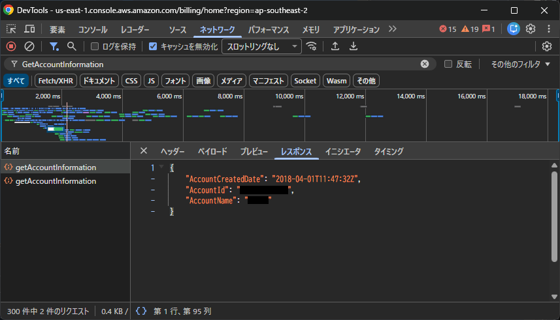This screenshot has width=560, height=320.
Task: Filter by マニフェスト requests
Action: (x=268, y=81)
